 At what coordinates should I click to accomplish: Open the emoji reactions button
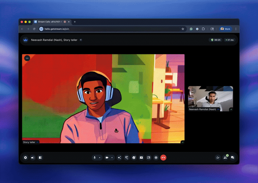134,158
